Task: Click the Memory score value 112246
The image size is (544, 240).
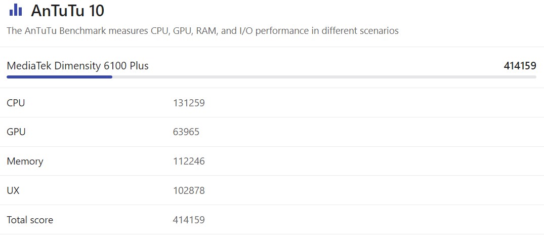Action: (189, 162)
